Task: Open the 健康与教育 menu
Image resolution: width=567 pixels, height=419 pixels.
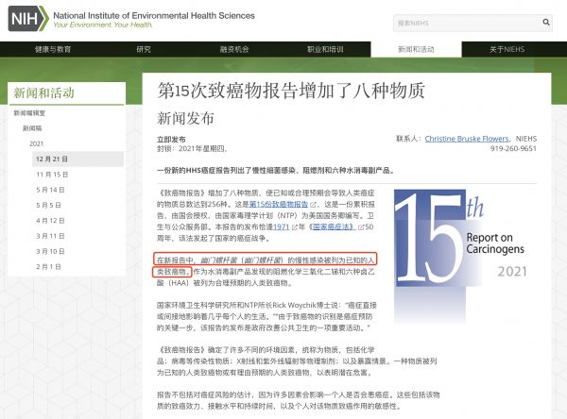Action: tap(55, 49)
